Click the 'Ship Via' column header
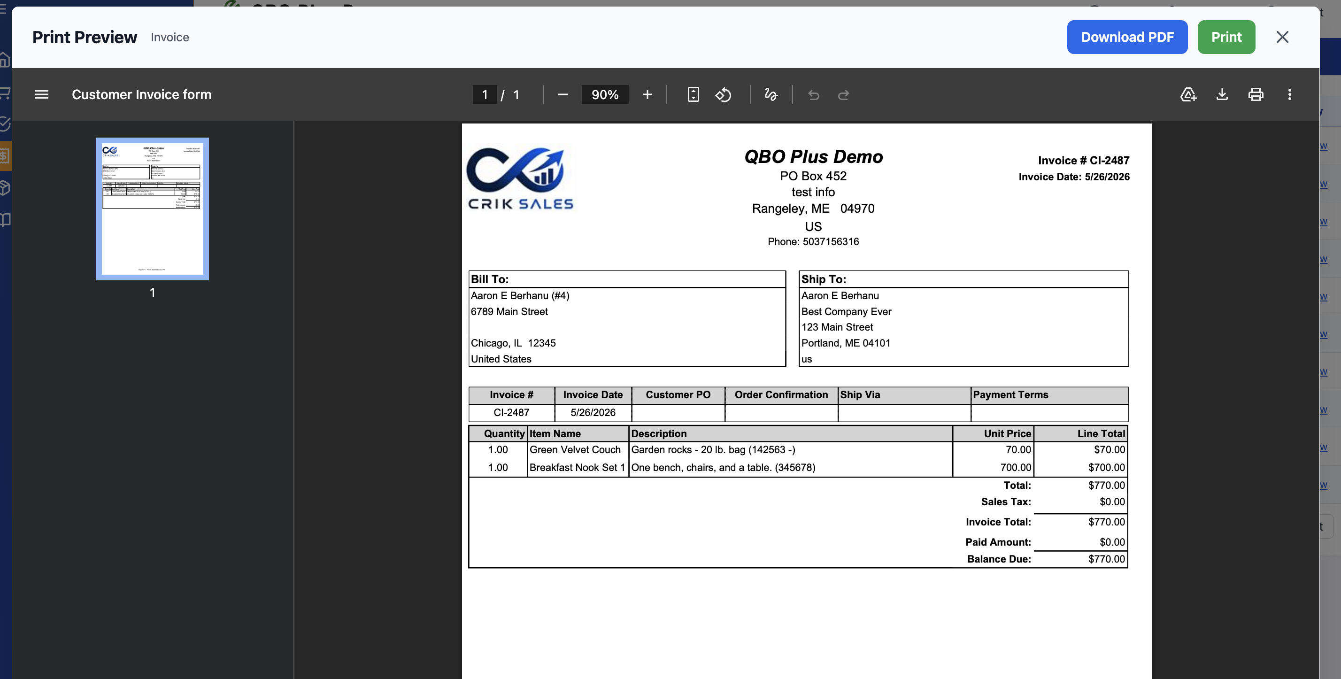The width and height of the screenshot is (1341, 679). tap(904, 395)
